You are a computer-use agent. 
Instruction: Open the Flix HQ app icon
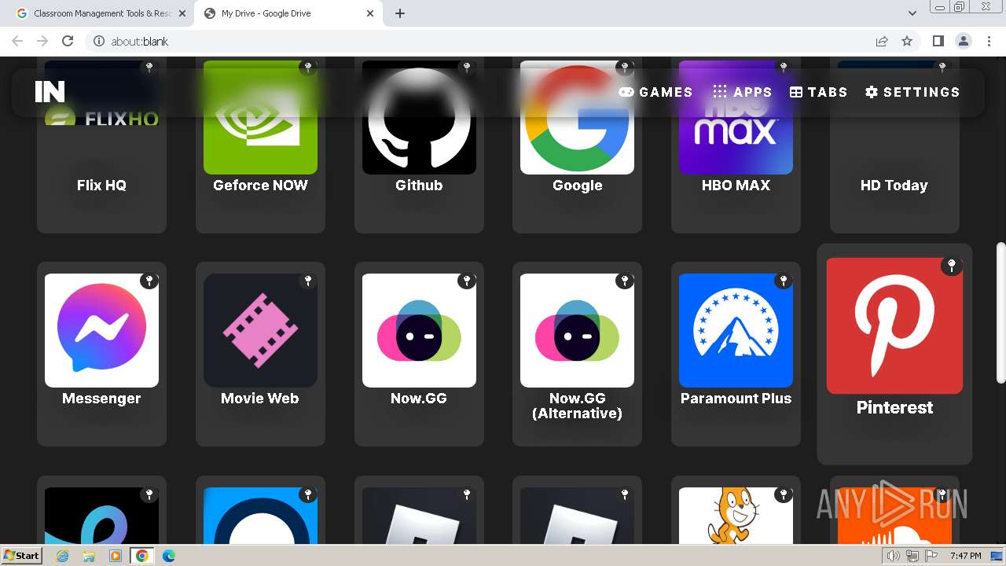click(101, 118)
